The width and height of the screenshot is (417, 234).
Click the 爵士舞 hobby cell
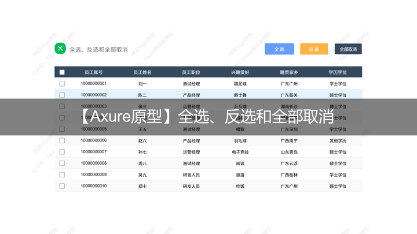click(x=240, y=95)
